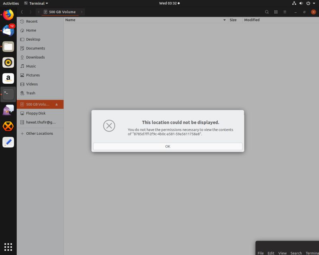
Task: Eject the 500 GB Volume
Action: (x=57, y=104)
